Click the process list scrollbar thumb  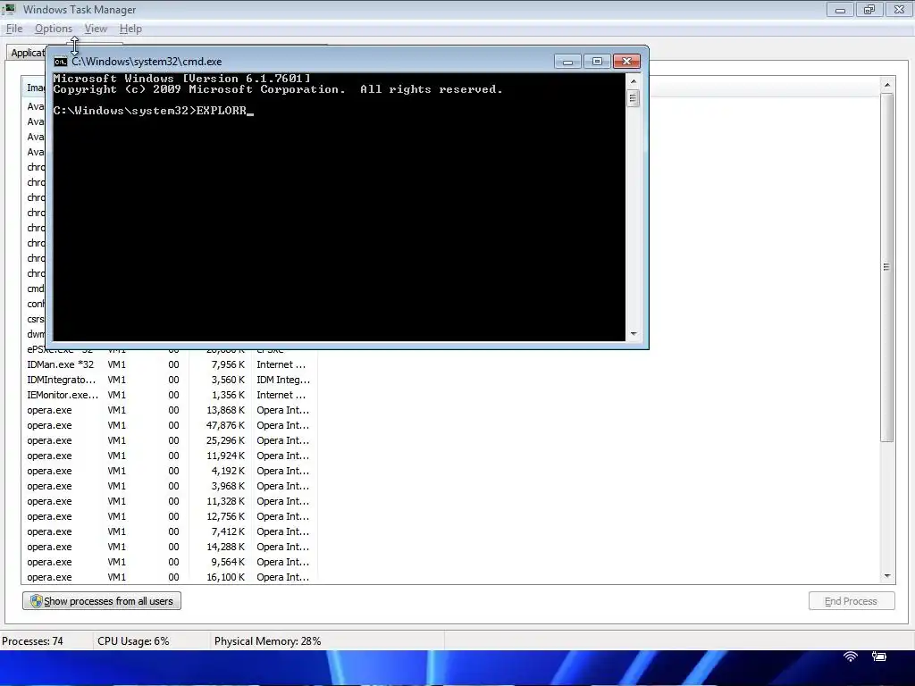[887, 267]
